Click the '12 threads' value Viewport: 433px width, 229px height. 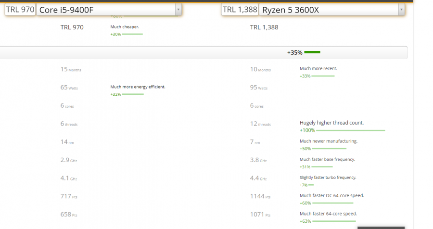(x=260, y=124)
